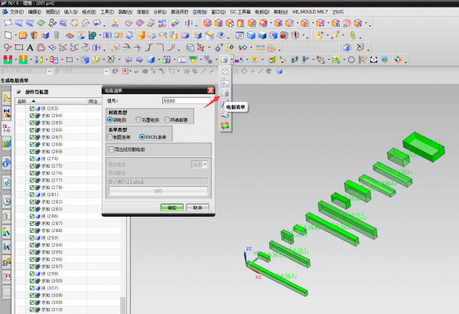459x314 pixels.
Task: Open the export format x_t dropdown
Action: pos(203,164)
